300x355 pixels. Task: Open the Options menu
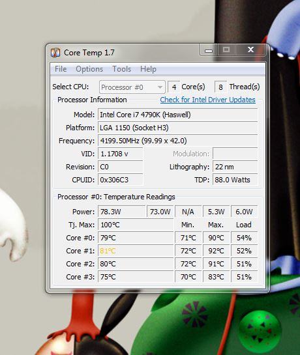coord(89,69)
